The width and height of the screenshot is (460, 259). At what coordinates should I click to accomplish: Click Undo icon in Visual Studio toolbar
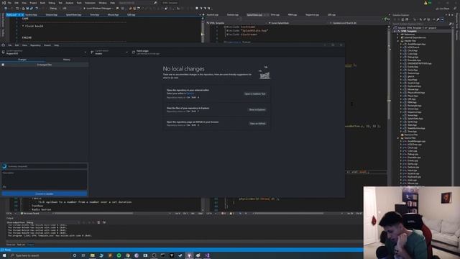(x=37, y=8)
